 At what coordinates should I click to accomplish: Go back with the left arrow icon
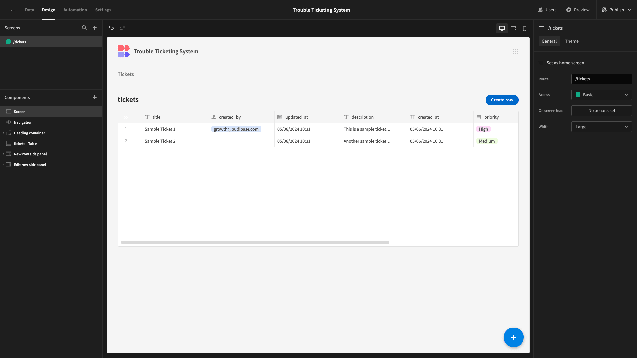(13, 10)
